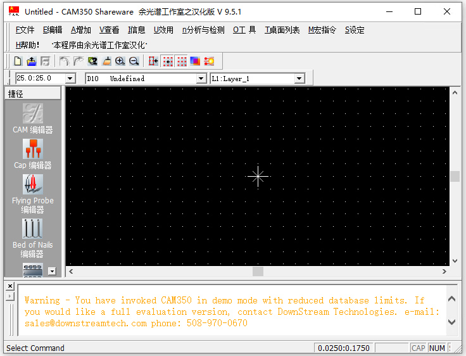Close the message output pane
The height and width of the screenshot is (356, 466).
[9, 286]
